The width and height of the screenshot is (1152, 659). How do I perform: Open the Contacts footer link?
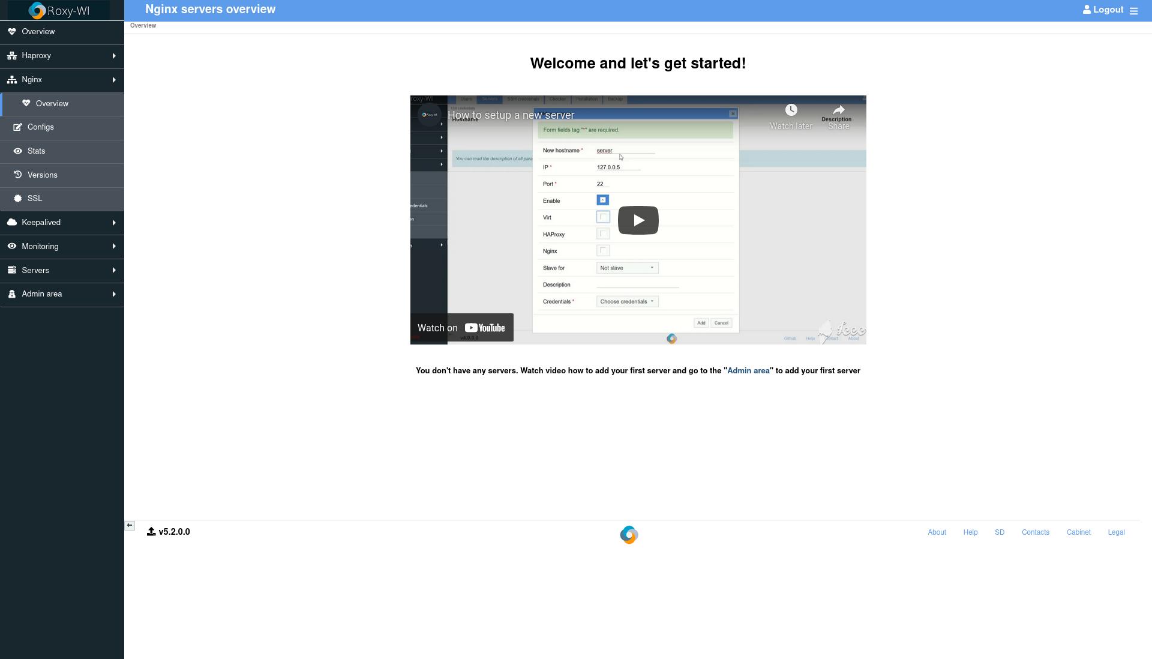[x=1036, y=532]
